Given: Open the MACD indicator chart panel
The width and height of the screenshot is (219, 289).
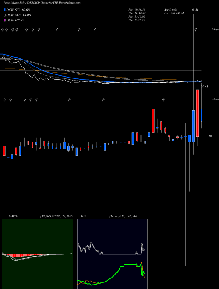Looking at the screenshot, I should tap(37, 254).
